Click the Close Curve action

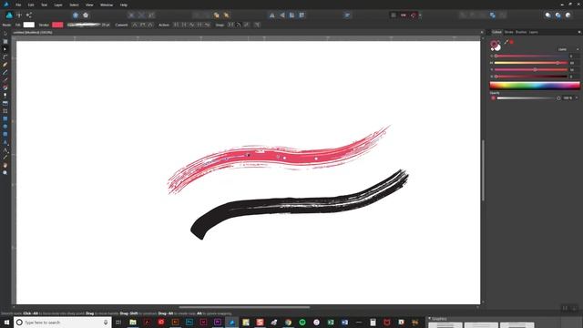click(184, 25)
